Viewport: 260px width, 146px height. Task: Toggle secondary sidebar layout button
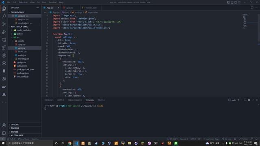pos(236,2)
